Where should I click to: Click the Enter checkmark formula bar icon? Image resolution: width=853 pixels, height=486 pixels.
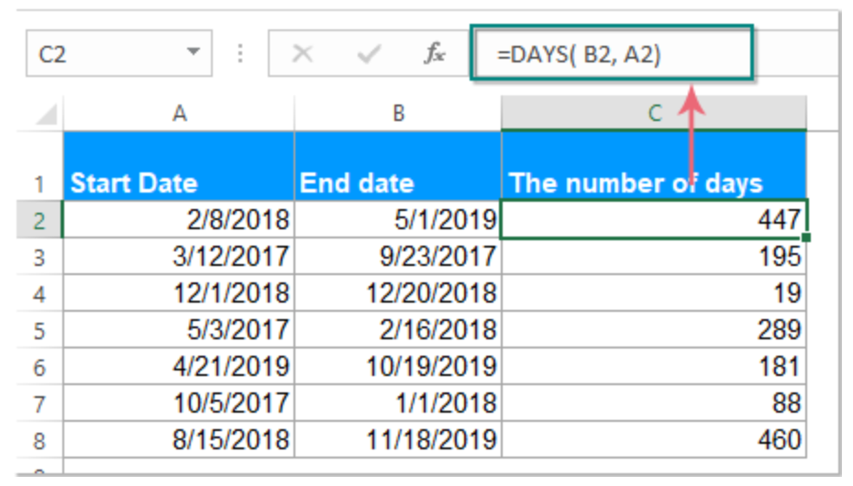(x=369, y=54)
